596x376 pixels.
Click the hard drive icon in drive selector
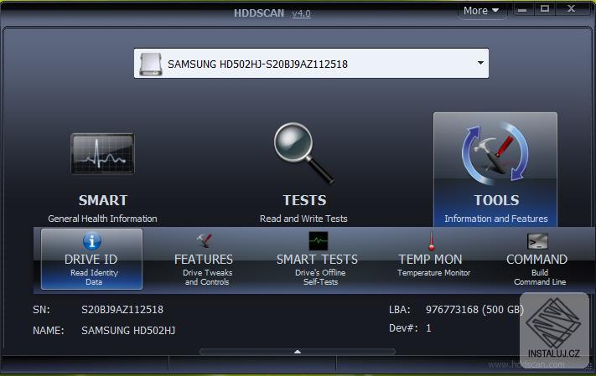click(151, 64)
